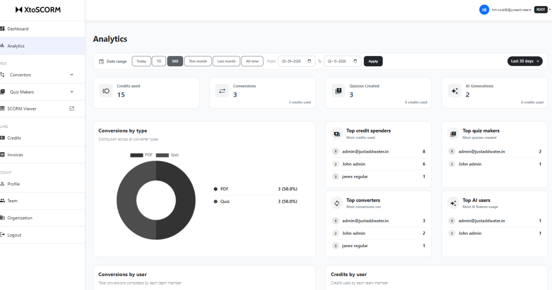Image resolution: width=552 pixels, height=290 pixels.
Task: Click admin@justaddwater.in in Top converters
Action: (x=365, y=220)
